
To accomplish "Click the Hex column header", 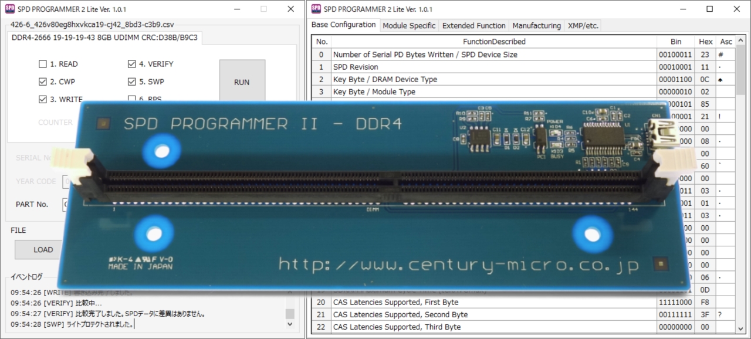I will point(706,42).
